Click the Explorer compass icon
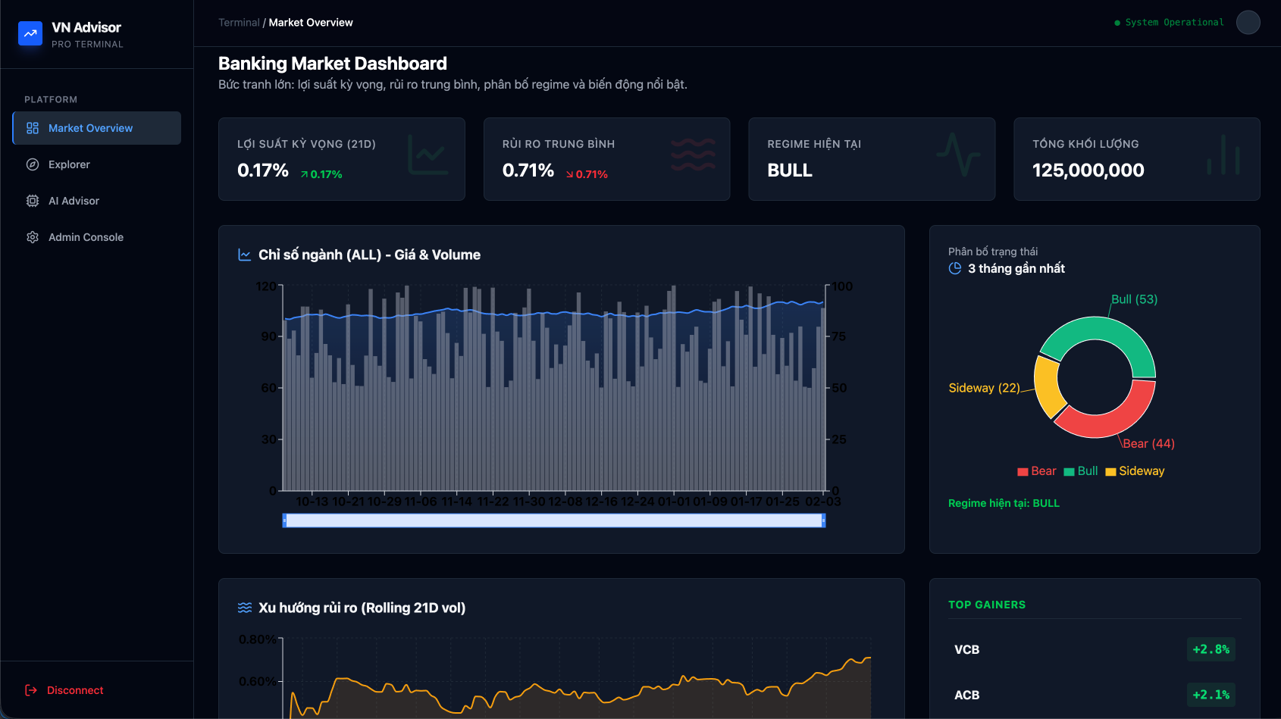Screen dimensions: 1281x719 (33, 164)
